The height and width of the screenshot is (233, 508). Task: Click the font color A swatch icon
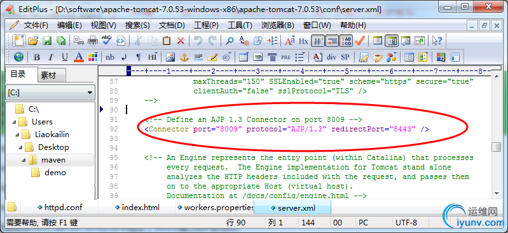point(78,57)
